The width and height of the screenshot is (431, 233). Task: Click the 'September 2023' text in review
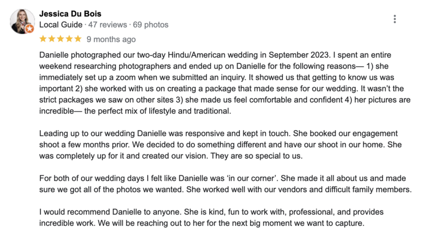298,55
